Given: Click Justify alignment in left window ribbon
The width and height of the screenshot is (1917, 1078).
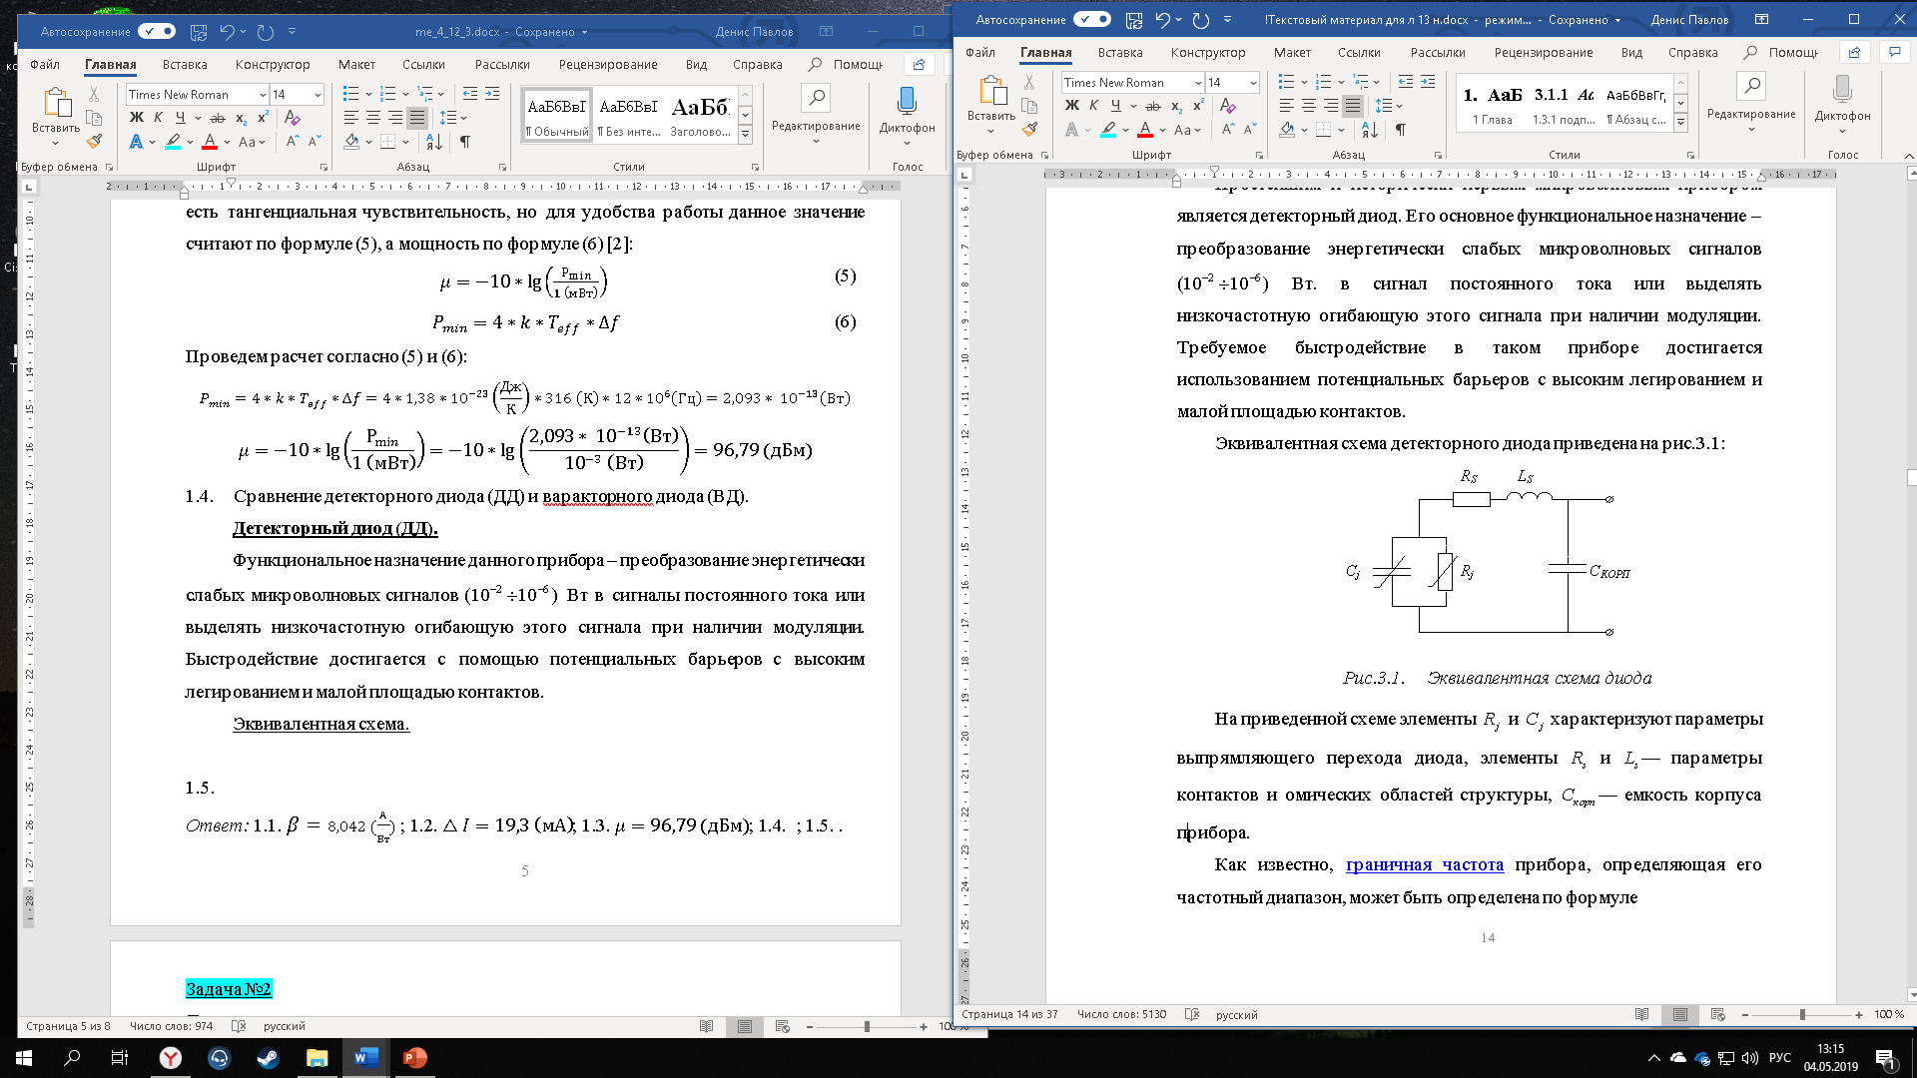Looking at the screenshot, I should coord(417,118).
